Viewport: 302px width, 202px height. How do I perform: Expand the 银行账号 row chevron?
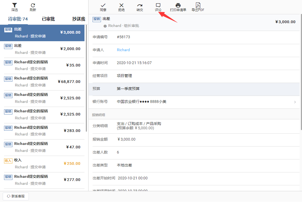pyautogui.click(x=295, y=102)
